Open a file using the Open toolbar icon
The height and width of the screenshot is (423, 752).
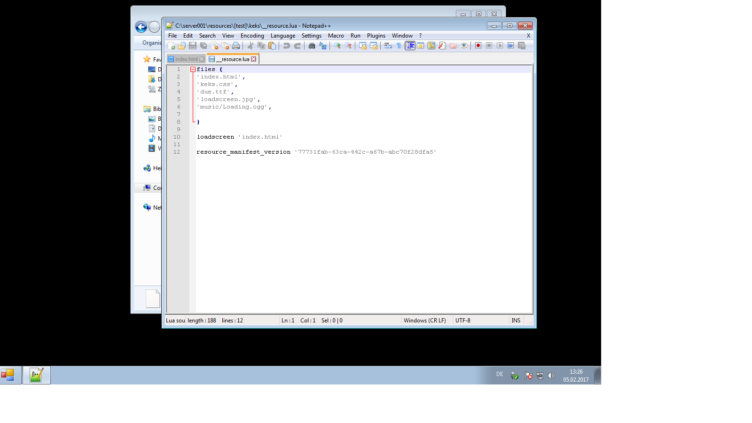point(182,46)
